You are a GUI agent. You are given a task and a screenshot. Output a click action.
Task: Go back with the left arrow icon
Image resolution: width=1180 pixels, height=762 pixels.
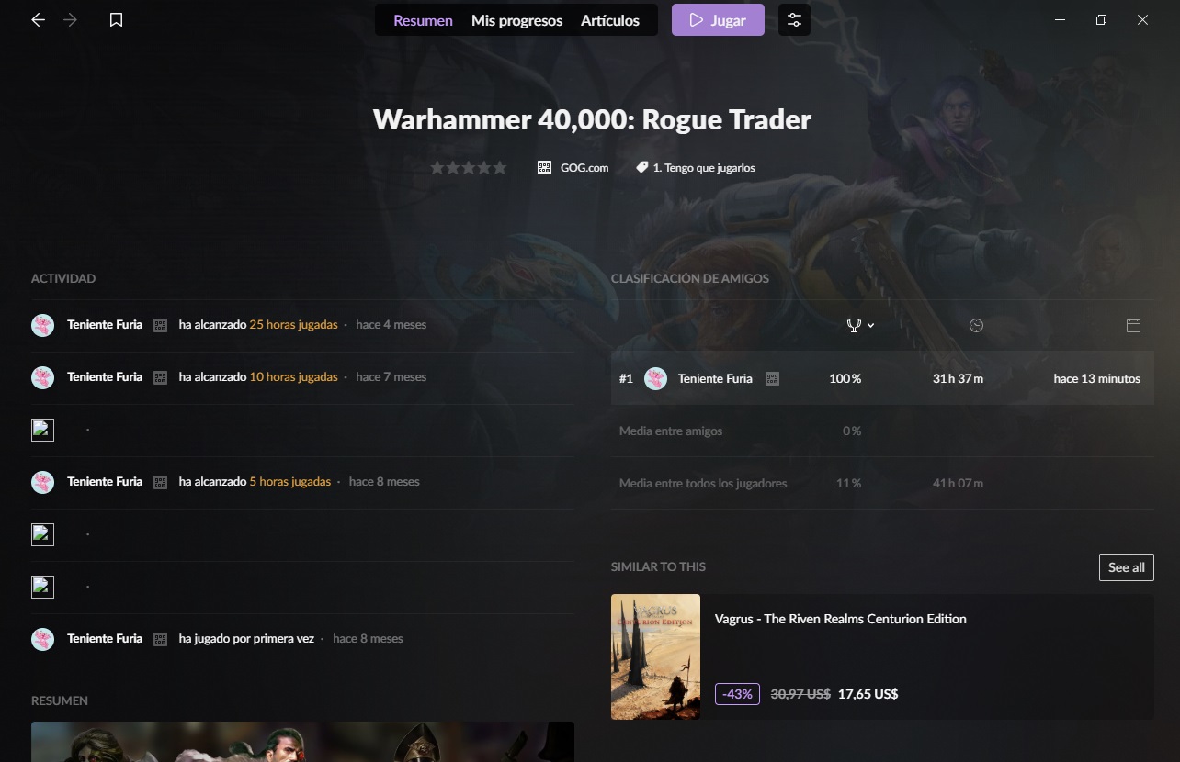pyautogui.click(x=38, y=19)
